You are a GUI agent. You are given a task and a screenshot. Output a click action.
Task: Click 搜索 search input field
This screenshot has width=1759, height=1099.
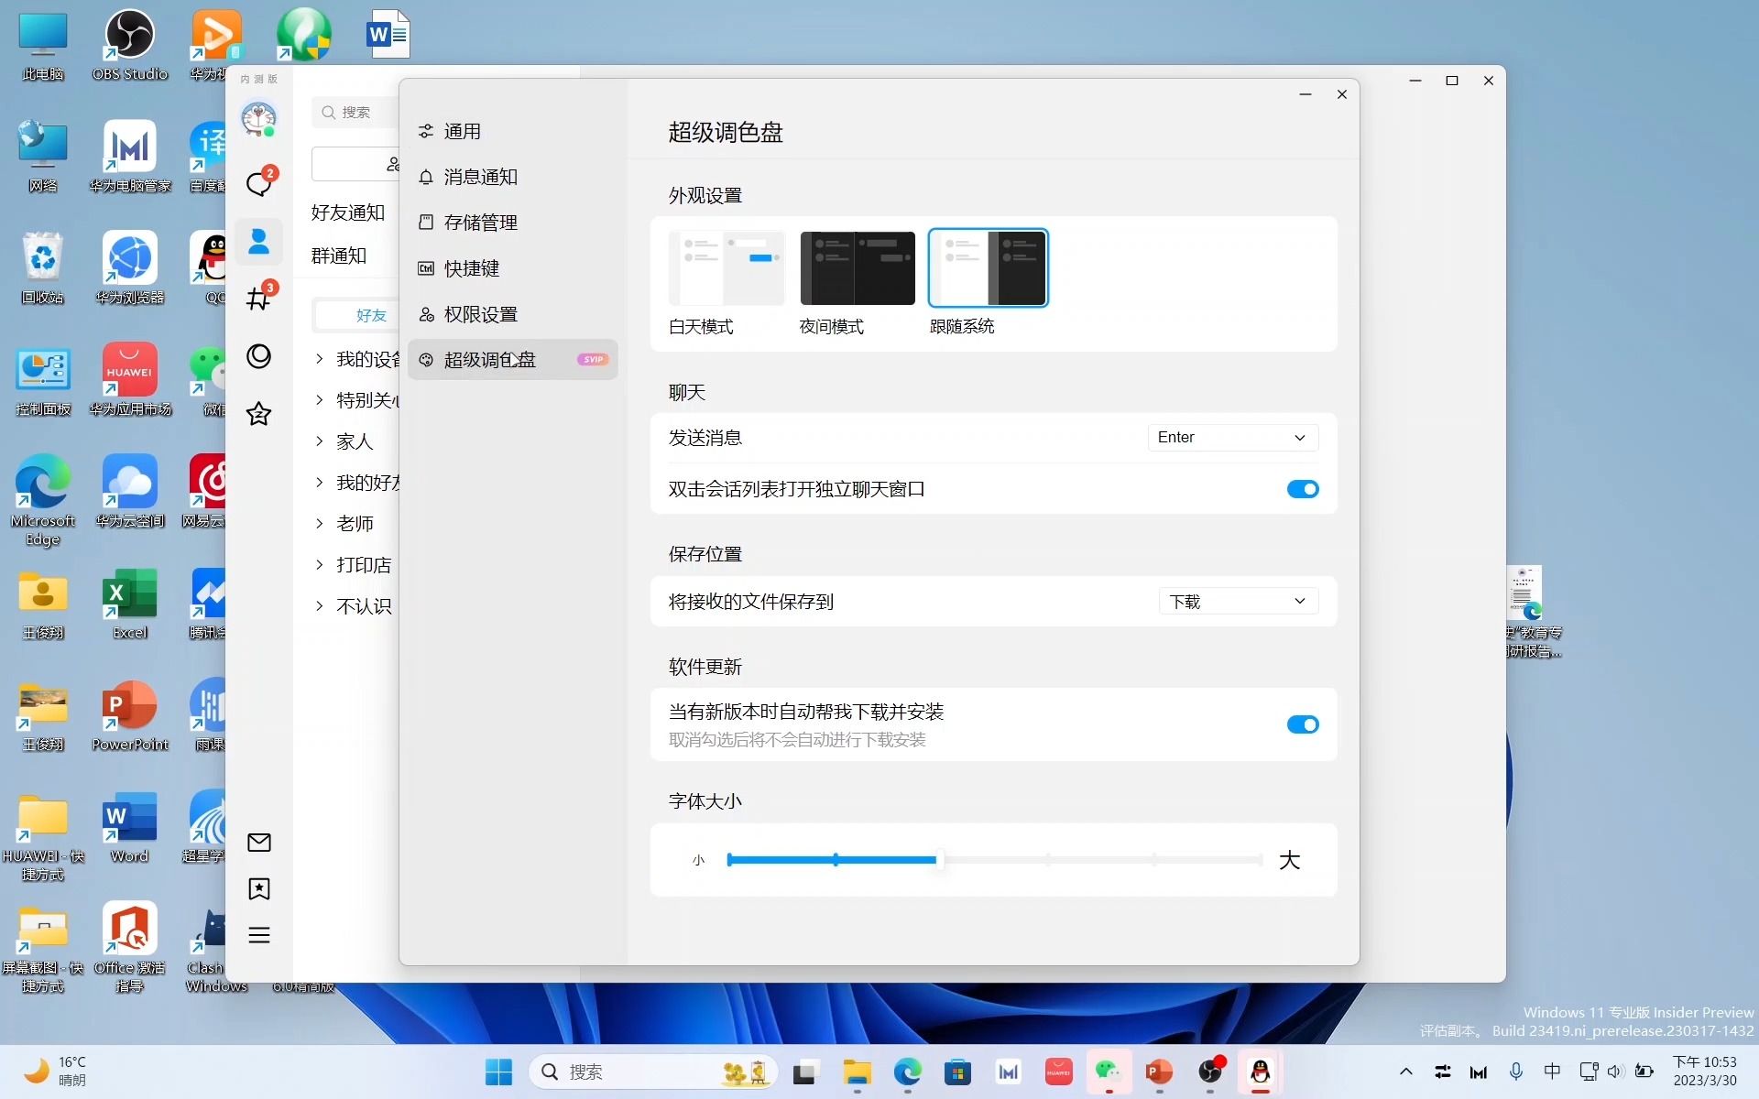[358, 112]
